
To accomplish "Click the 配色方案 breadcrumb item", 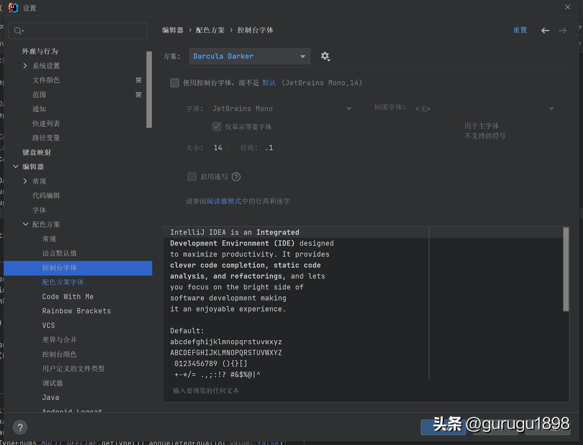I will coord(210,30).
